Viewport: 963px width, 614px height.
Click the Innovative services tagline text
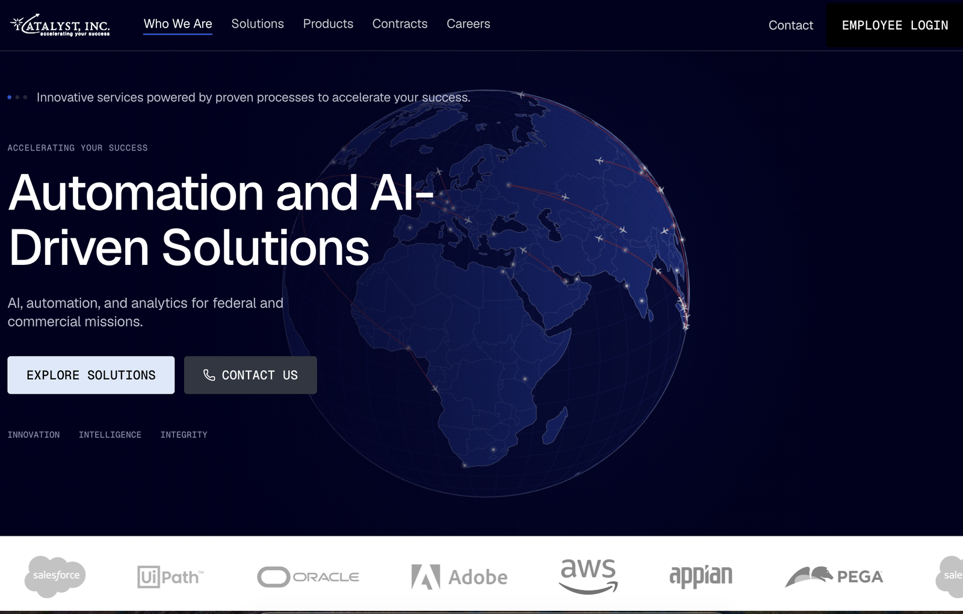[x=253, y=98]
